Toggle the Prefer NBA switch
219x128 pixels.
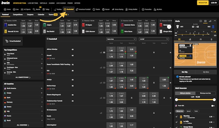click(x=213, y=106)
